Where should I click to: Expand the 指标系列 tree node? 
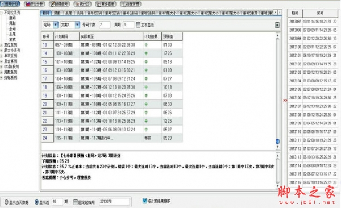(1, 77)
